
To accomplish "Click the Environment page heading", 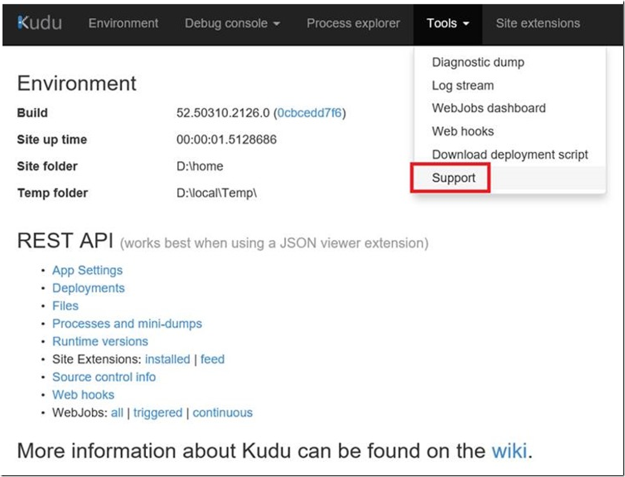I will 77,83.
